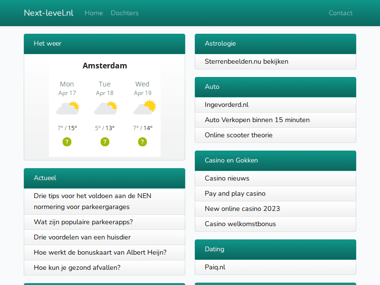The width and height of the screenshot is (380, 285).
Task: Go to the Contact page
Action: pyautogui.click(x=341, y=13)
